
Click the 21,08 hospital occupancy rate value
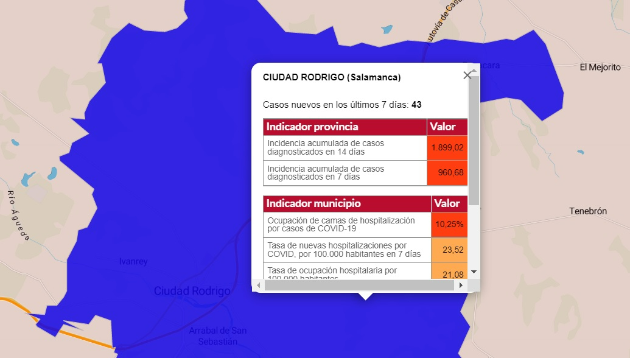pos(449,273)
